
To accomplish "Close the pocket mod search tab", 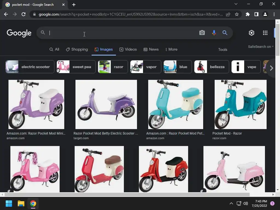I will [x=63, y=5].
